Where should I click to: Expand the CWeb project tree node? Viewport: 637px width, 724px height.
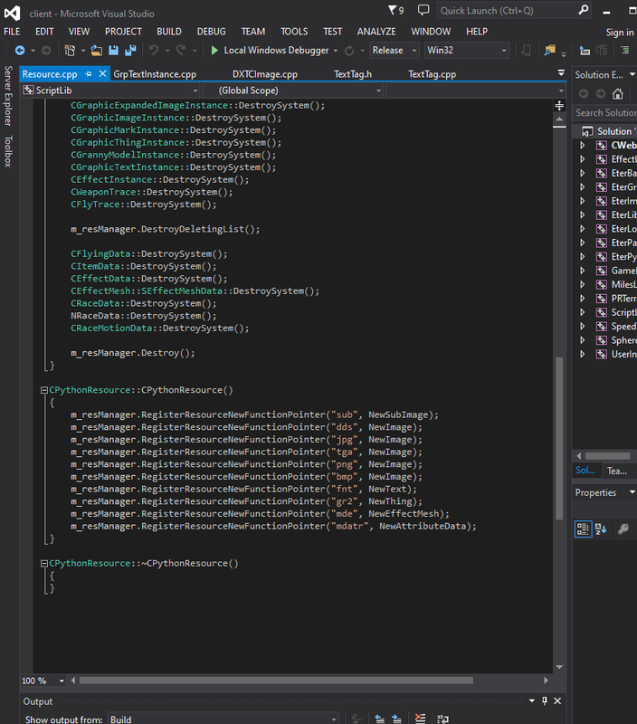tap(583, 145)
